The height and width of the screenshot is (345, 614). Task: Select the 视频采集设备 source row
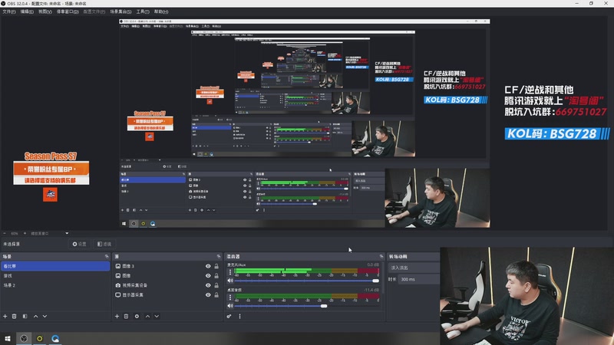tap(167, 285)
